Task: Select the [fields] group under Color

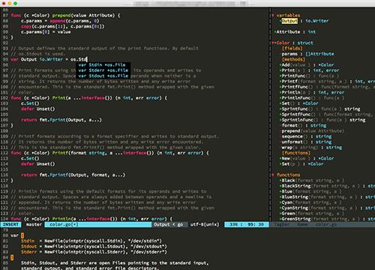Action: click(x=292, y=49)
